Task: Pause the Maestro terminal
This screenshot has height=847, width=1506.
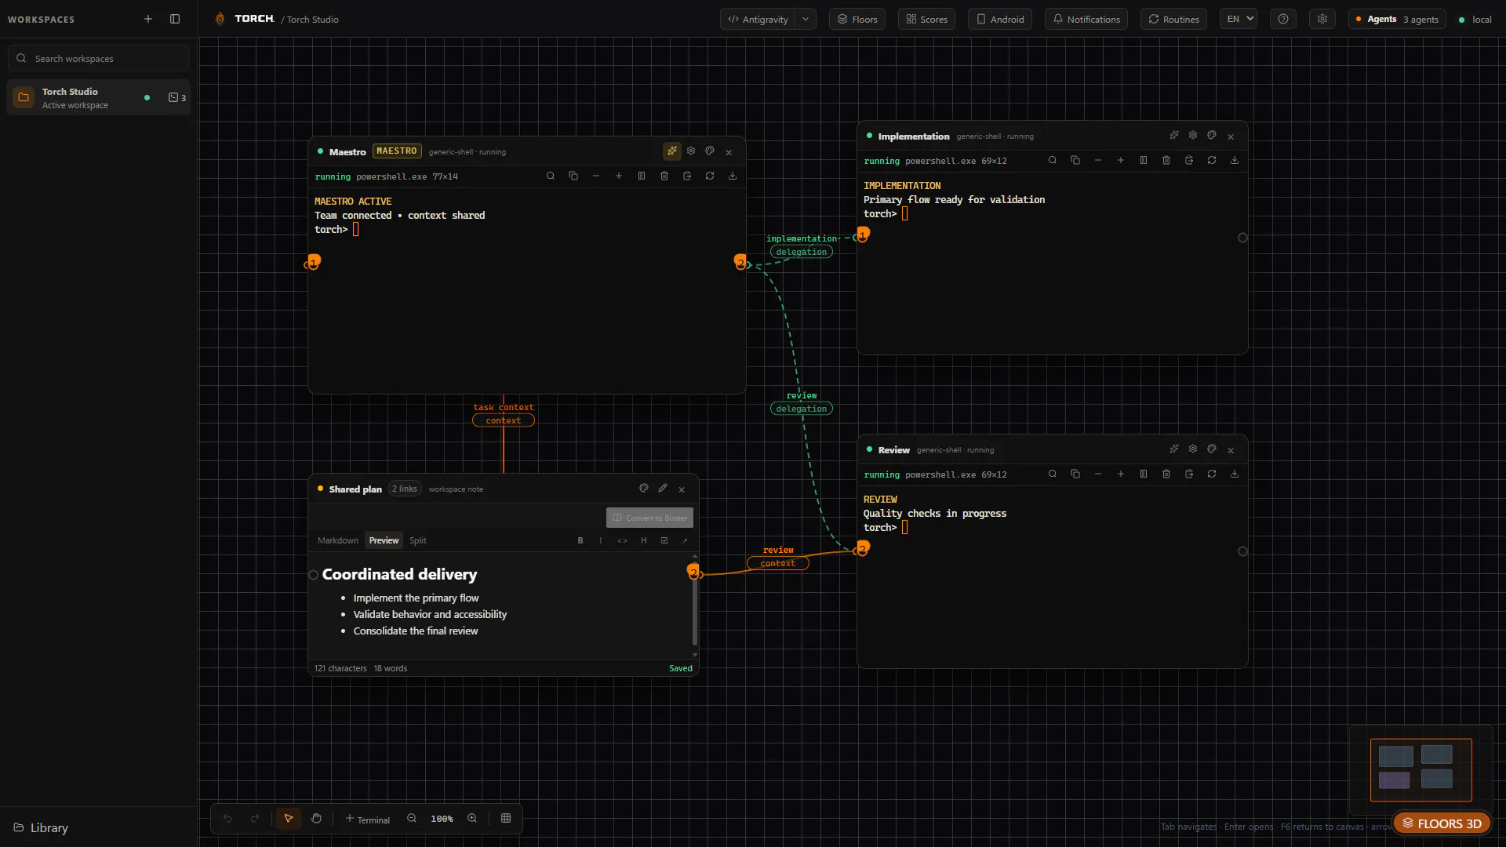Action: (642, 176)
